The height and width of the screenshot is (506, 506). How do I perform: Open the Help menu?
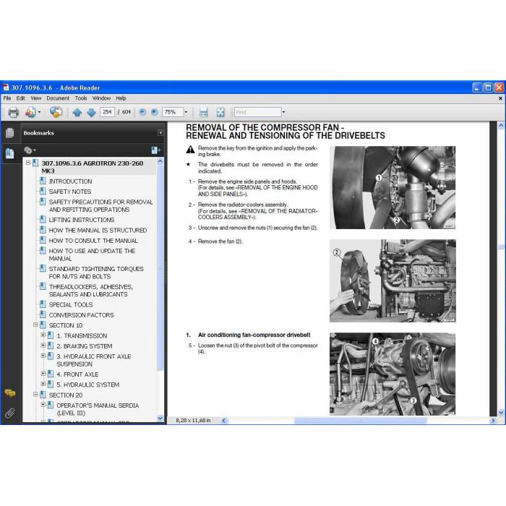(121, 98)
